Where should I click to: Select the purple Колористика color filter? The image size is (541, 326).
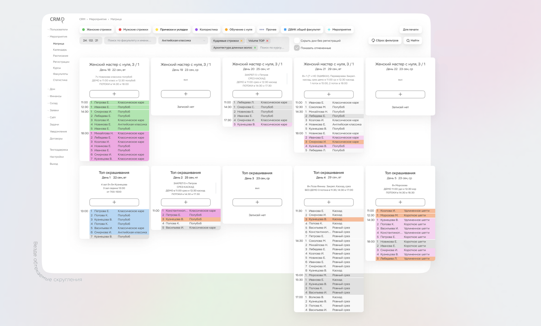(x=206, y=30)
